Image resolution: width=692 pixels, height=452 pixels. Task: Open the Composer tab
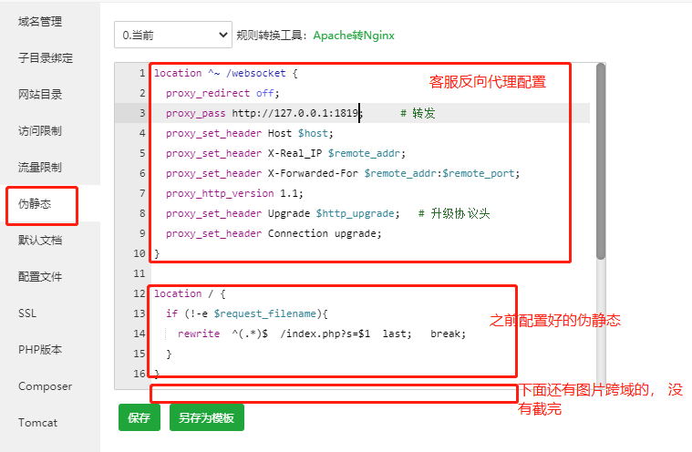pyautogui.click(x=45, y=386)
